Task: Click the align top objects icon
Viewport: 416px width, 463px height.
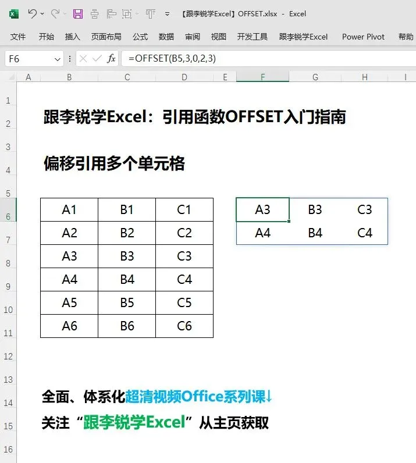Action: 150,14
